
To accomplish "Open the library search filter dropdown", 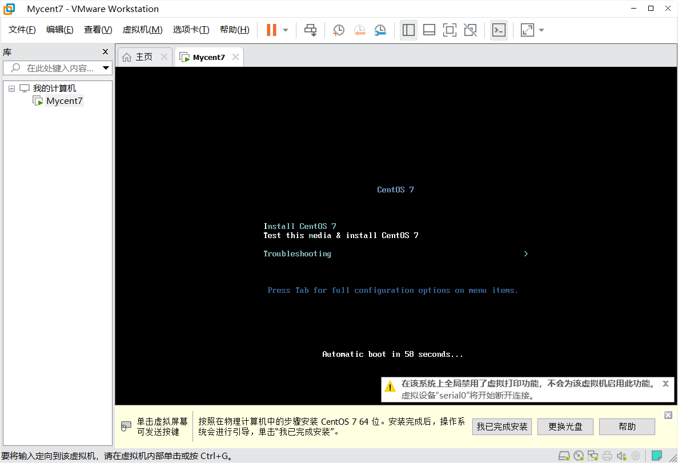I will (x=106, y=69).
